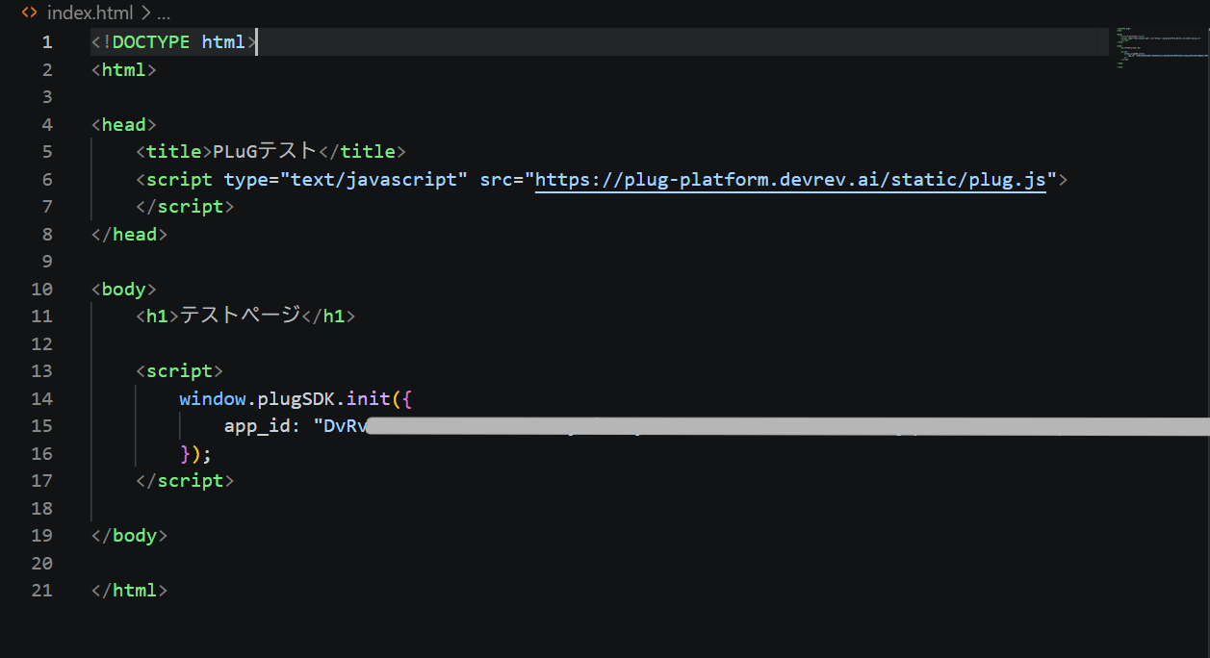Place cursor in "<!DOCTYPE html>" declaration
The image size is (1210, 658).
pyautogui.click(x=173, y=42)
